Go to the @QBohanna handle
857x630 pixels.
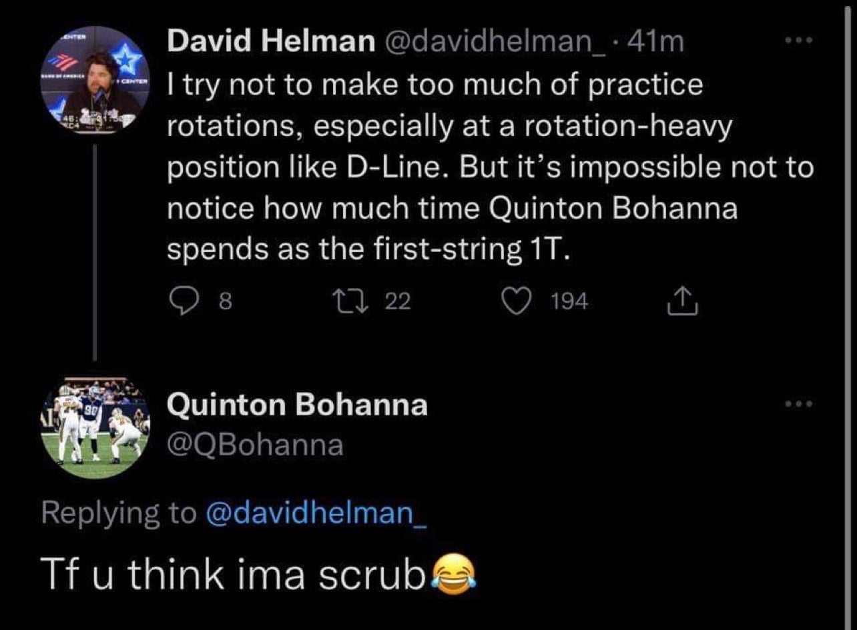[x=255, y=445]
